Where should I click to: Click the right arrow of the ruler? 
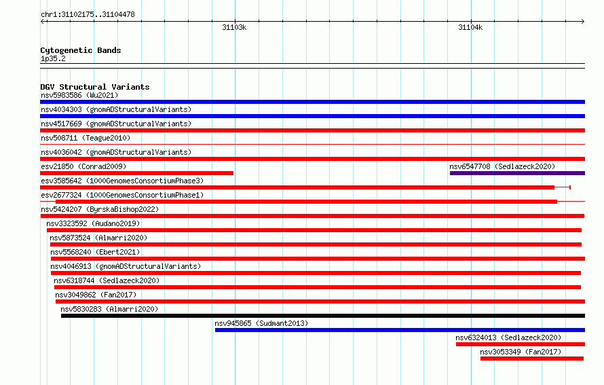pos(583,22)
